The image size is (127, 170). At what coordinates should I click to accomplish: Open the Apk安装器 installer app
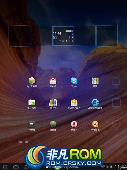[x=32, y=82]
